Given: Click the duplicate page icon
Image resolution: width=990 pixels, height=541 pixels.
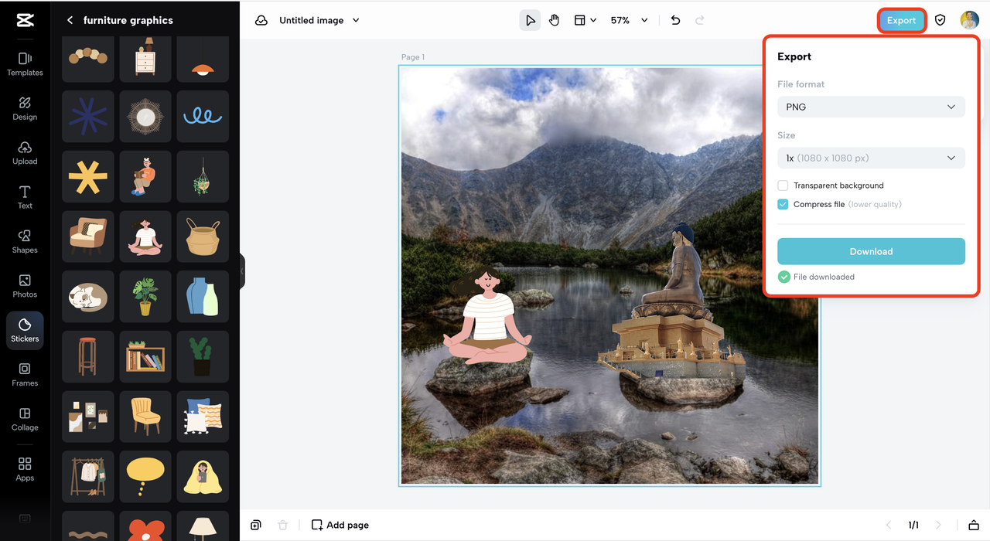Looking at the screenshot, I should click(256, 525).
